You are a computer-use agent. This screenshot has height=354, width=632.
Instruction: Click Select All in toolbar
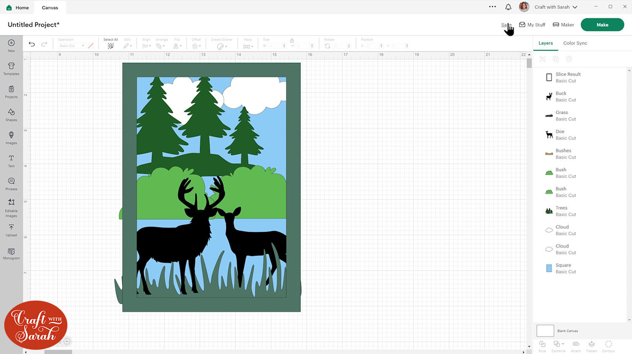(x=110, y=44)
